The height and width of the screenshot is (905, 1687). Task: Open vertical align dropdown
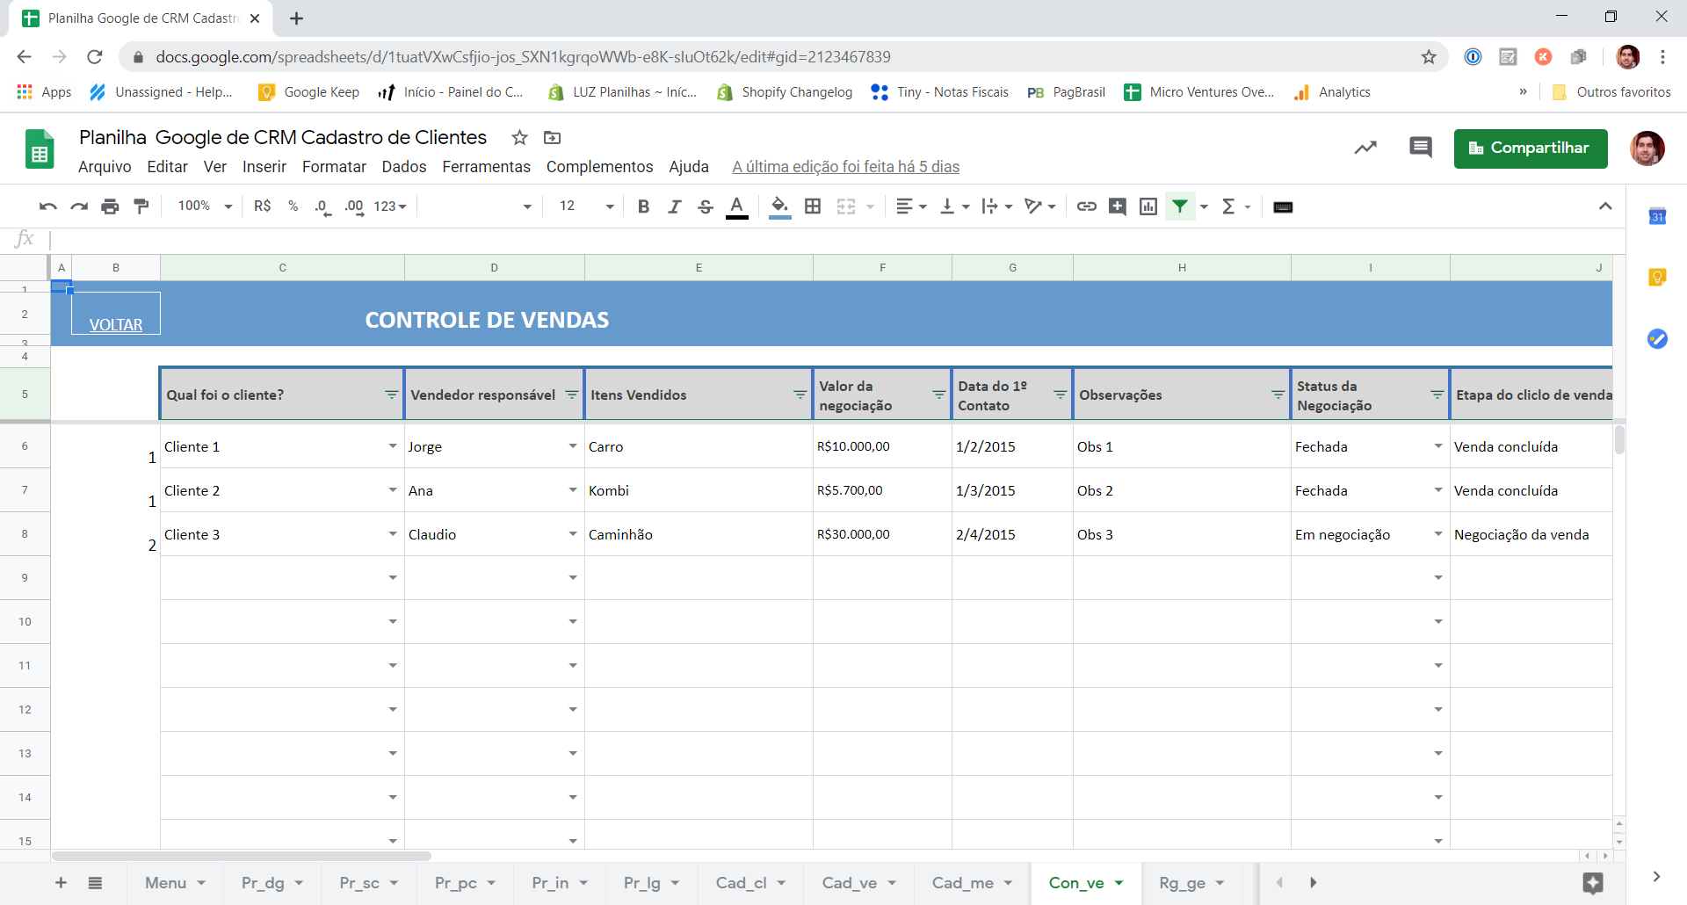955,206
